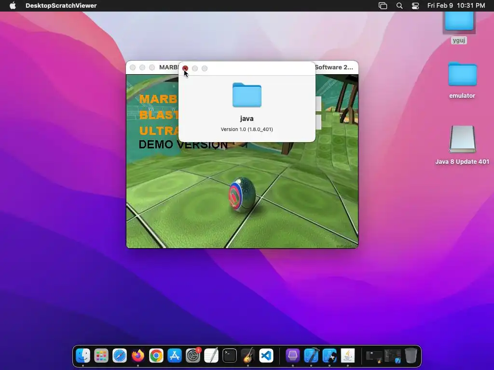Image resolution: width=494 pixels, height=370 pixels.
Task: Close the java about dialog
Action: (185, 68)
